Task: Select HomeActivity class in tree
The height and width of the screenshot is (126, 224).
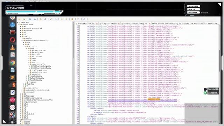Action: [36, 76]
